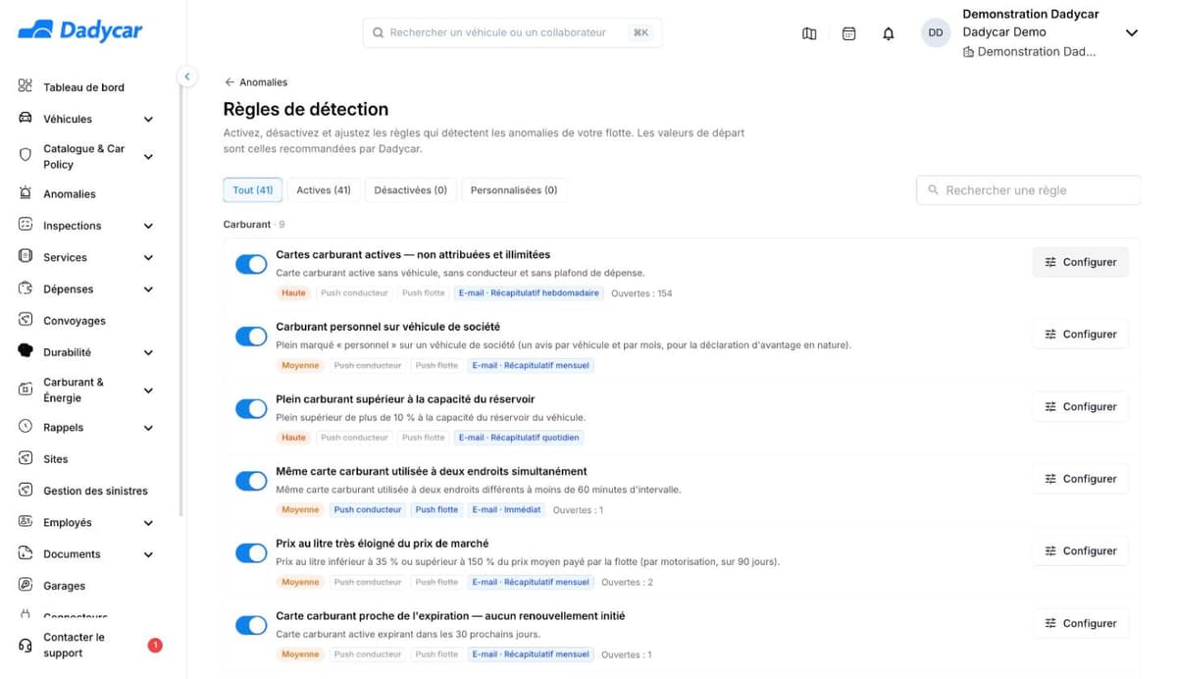This screenshot has width=1177, height=679.
Task: Configure Carburant personnel sur véhicule rule
Action: (1080, 335)
